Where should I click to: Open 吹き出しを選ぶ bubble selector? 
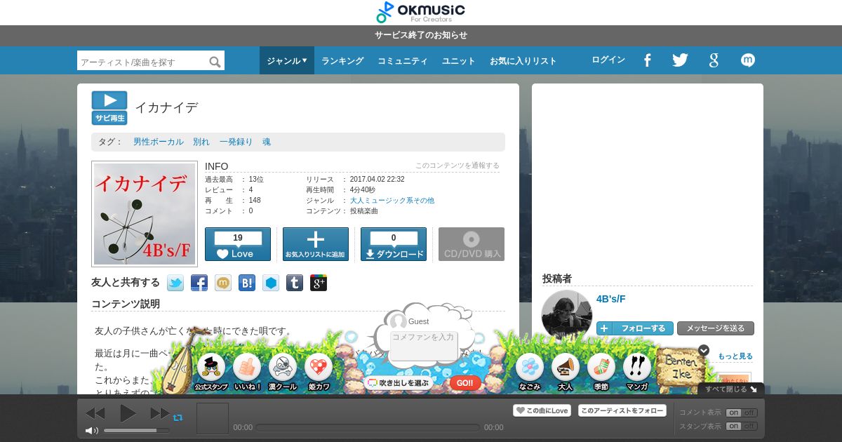tap(397, 383)
